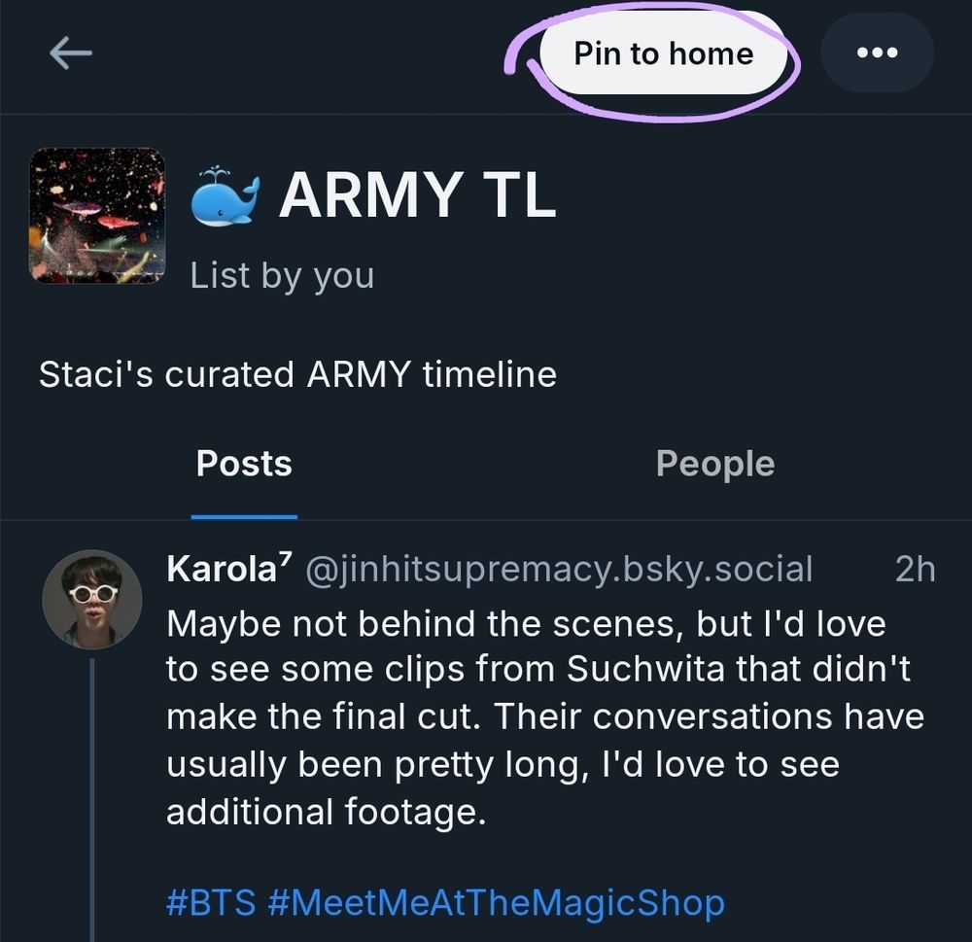Click the ARMY TL list title

click(x=417, y=193)
